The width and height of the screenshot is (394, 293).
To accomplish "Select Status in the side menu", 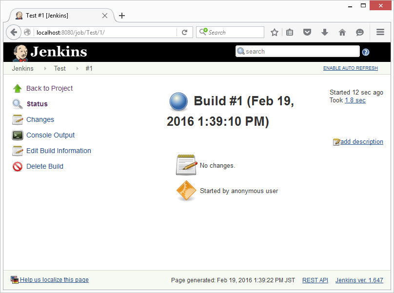I will coord(37,104).
